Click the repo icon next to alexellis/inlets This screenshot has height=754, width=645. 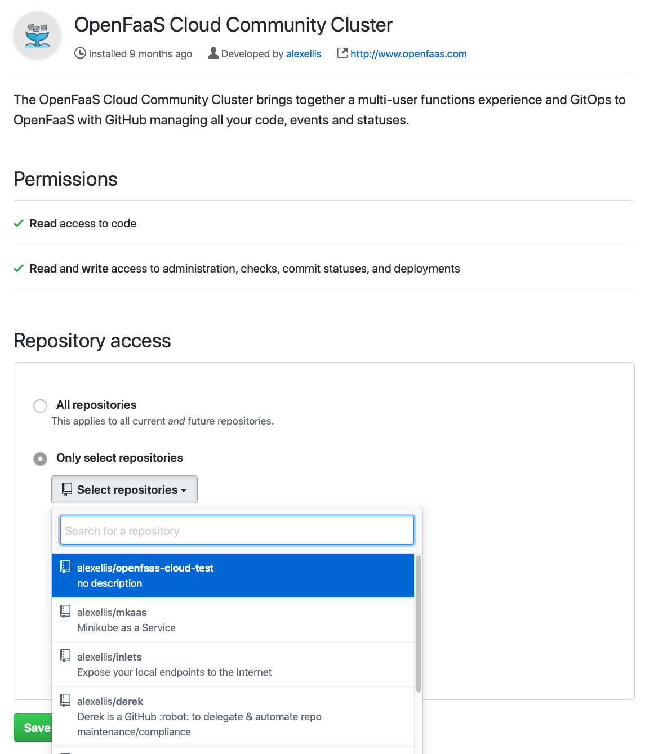[x=66, y=656]
